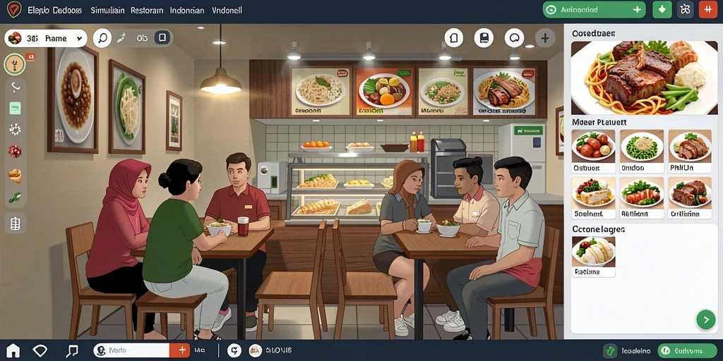Viewport: 723px width, 361px height.
Task: Select the 'Ostiuen' dish thumbnail
Action: 593,151
